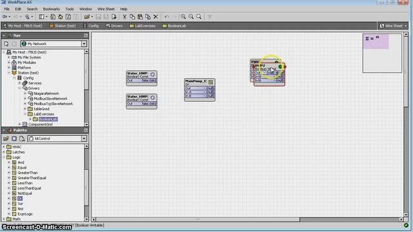The image size is (413, 232).
Task: Click the Config breadcrumb
Action: pyautogui.click(x=91, y=26)
